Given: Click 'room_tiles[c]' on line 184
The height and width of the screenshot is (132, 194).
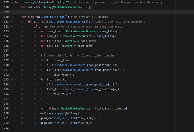Looking at the screenshot, I should click(x=107, y=36).
